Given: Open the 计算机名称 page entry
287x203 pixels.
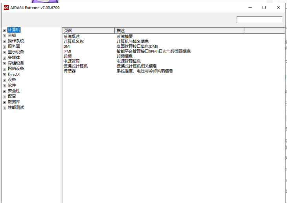Looking at the screenshot, I should click(x=74, y=42).
